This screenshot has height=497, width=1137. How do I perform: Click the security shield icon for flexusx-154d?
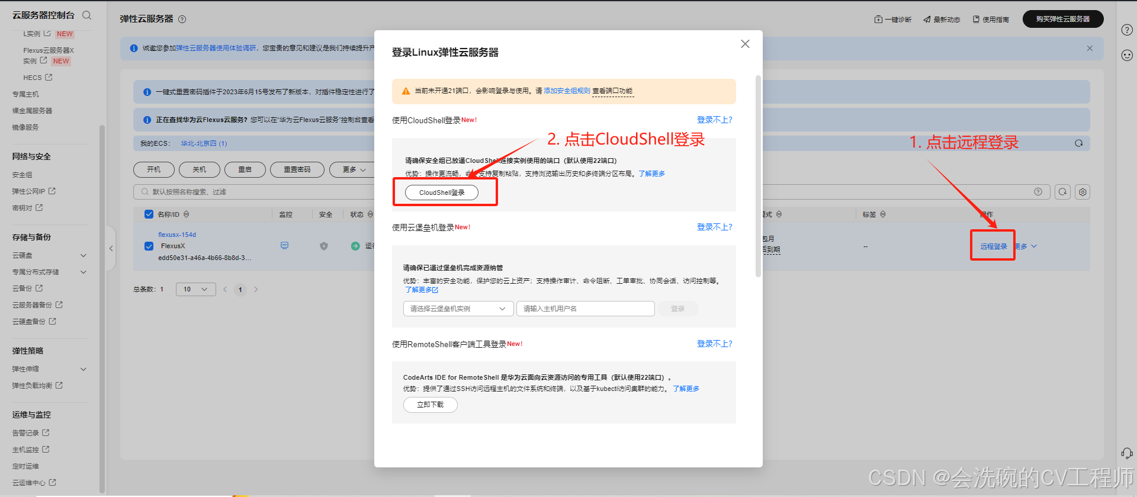pyautogui.click(x=324, y=246)
